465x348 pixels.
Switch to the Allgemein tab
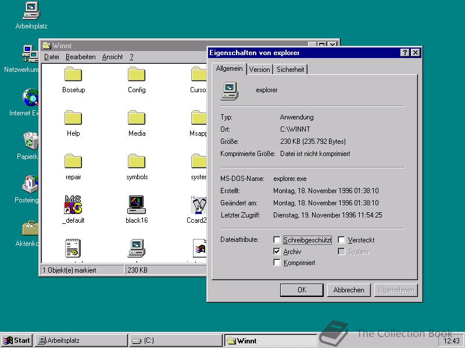coord(229,68)
